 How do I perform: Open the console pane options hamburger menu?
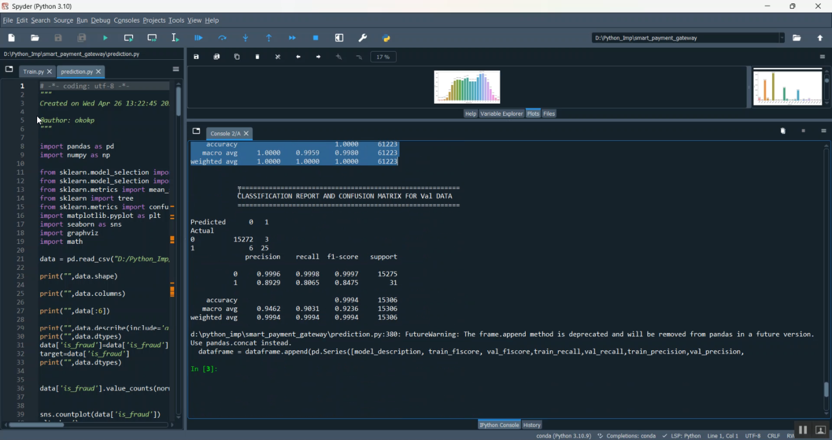coord(824,131)
